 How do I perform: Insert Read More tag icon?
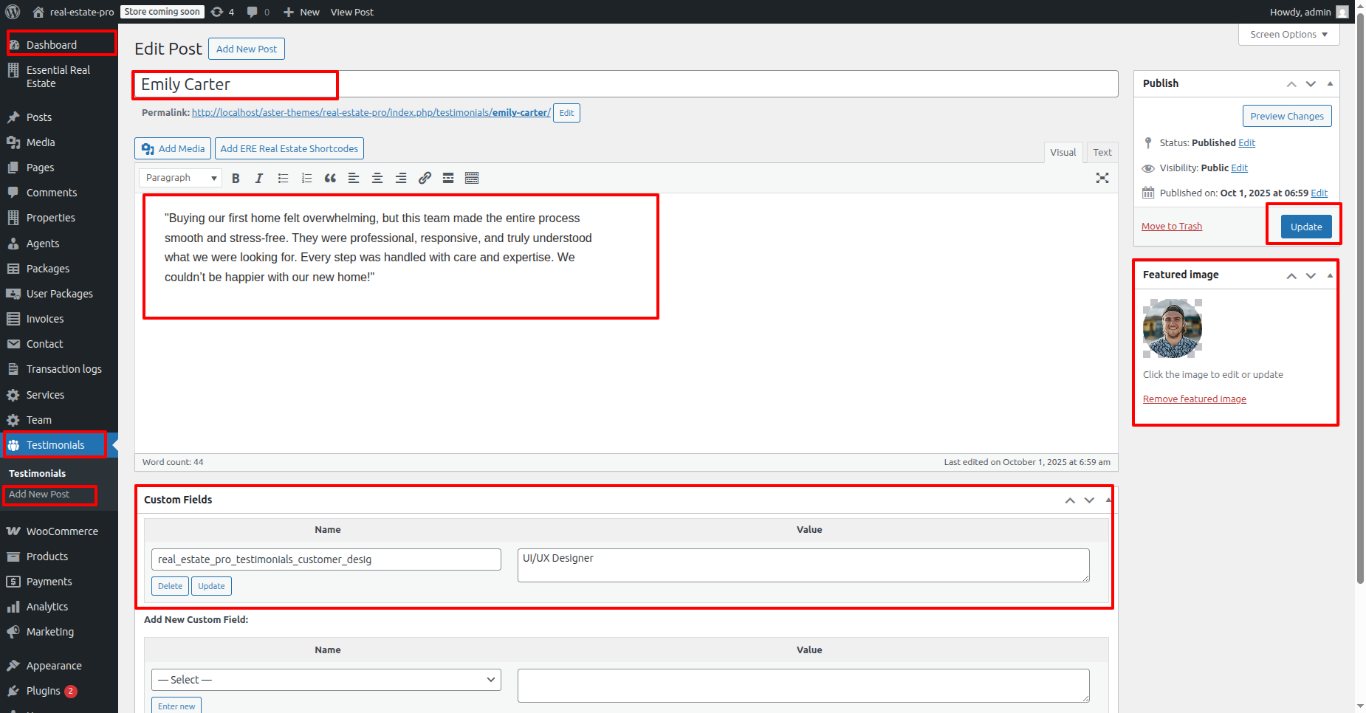448,178
